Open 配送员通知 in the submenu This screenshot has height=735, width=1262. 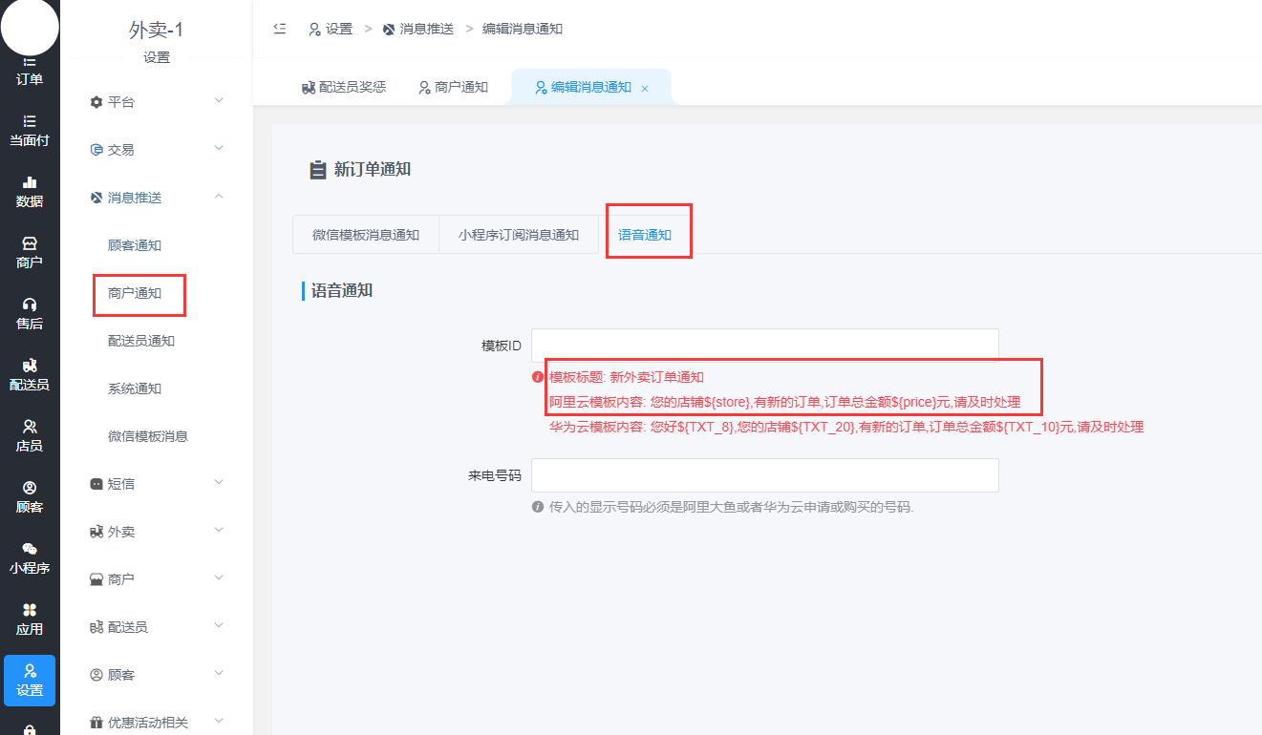pos(141,341)
